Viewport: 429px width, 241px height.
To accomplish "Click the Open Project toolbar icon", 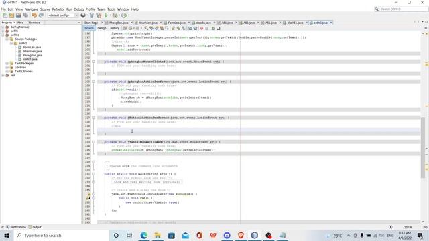I will (19, 15).
